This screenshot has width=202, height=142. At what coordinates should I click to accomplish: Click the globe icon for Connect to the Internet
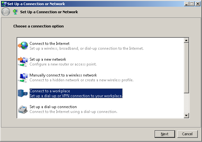coord(23,46)
